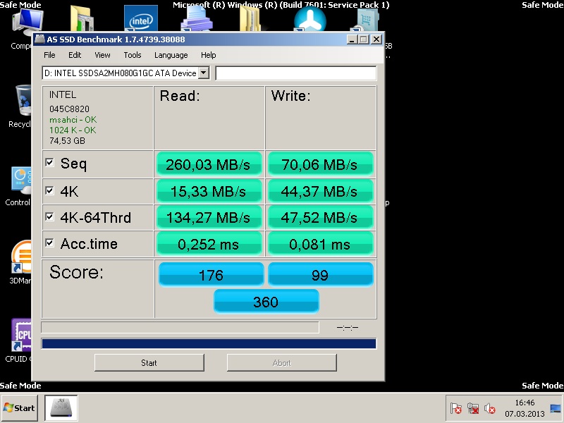The image size is (564, 423).
Task: Click write access time 0,081 ms
Action: point(320,244)
